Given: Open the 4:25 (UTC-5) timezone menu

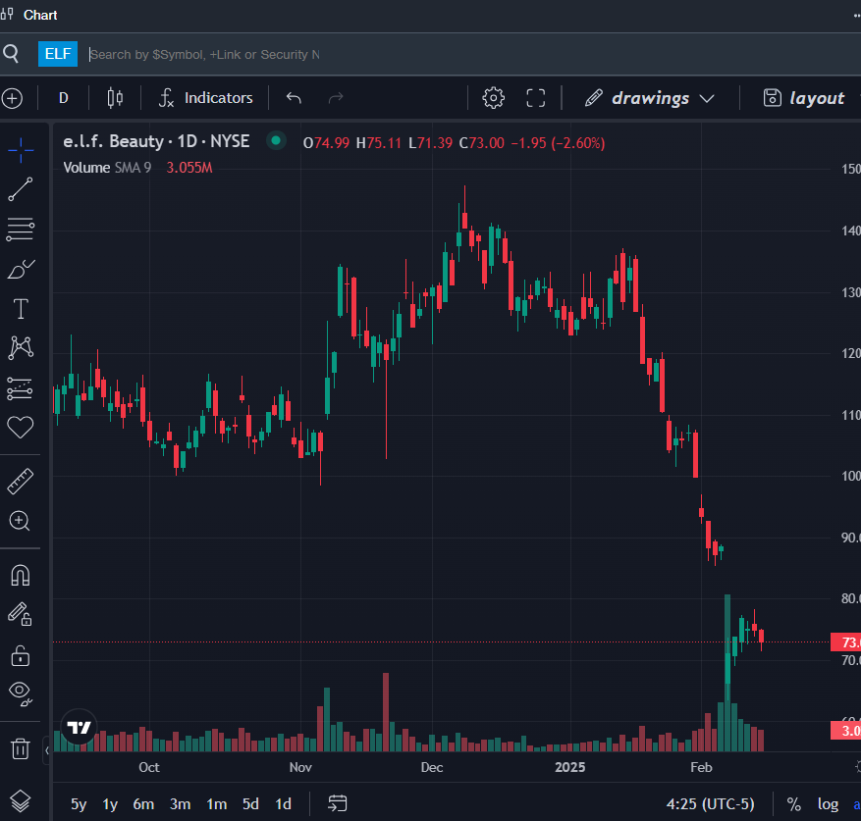Looking at the screenshot, I should point(710,804).
